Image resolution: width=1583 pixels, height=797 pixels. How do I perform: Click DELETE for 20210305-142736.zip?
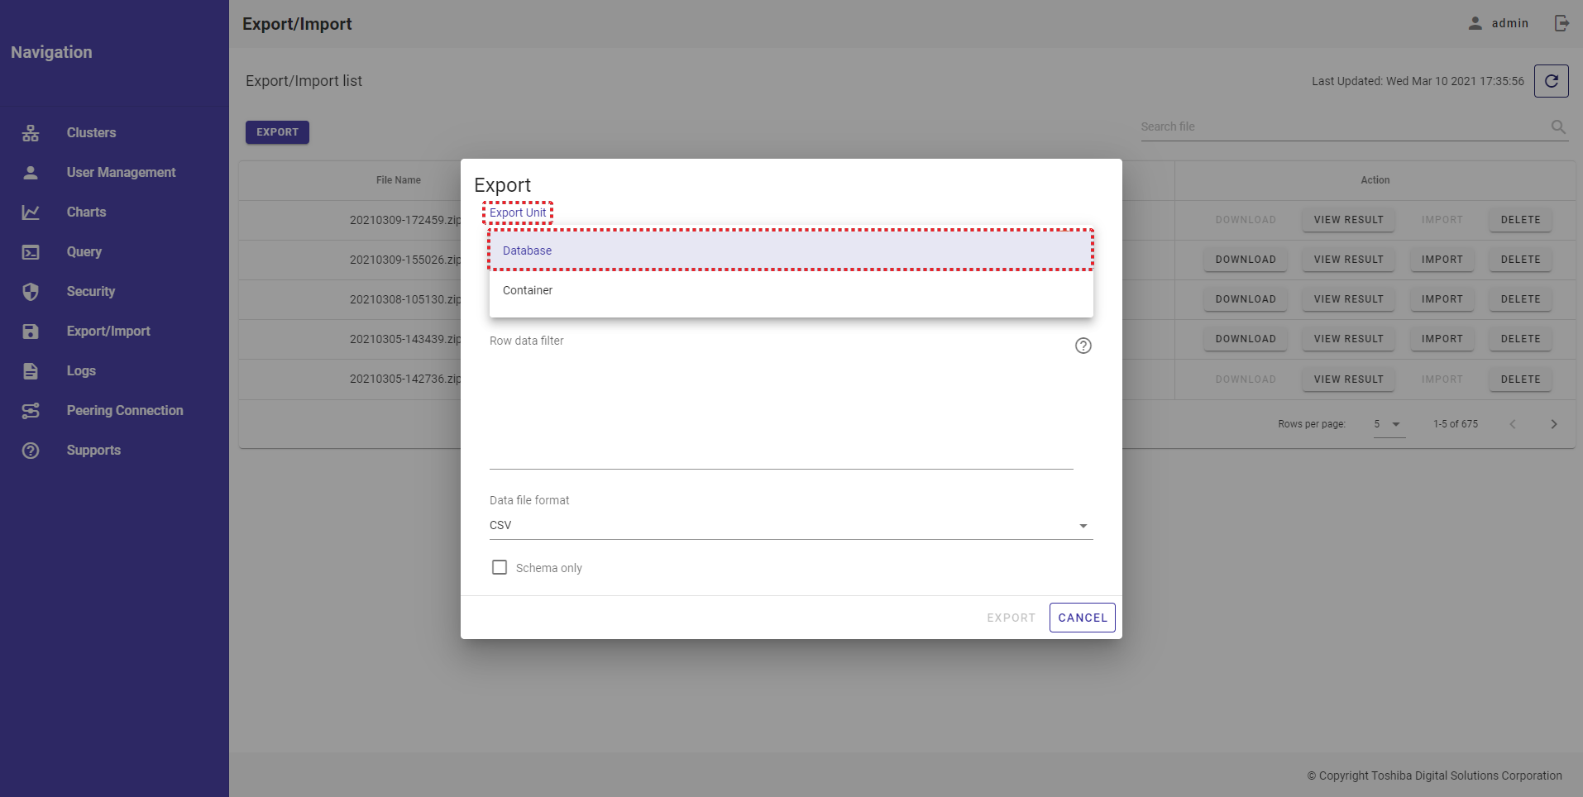[1520, 379]
